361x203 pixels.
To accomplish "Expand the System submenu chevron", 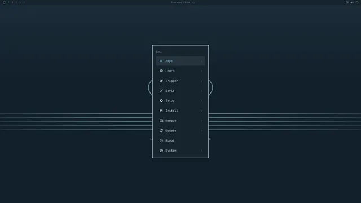I will (x=202, y=151).
